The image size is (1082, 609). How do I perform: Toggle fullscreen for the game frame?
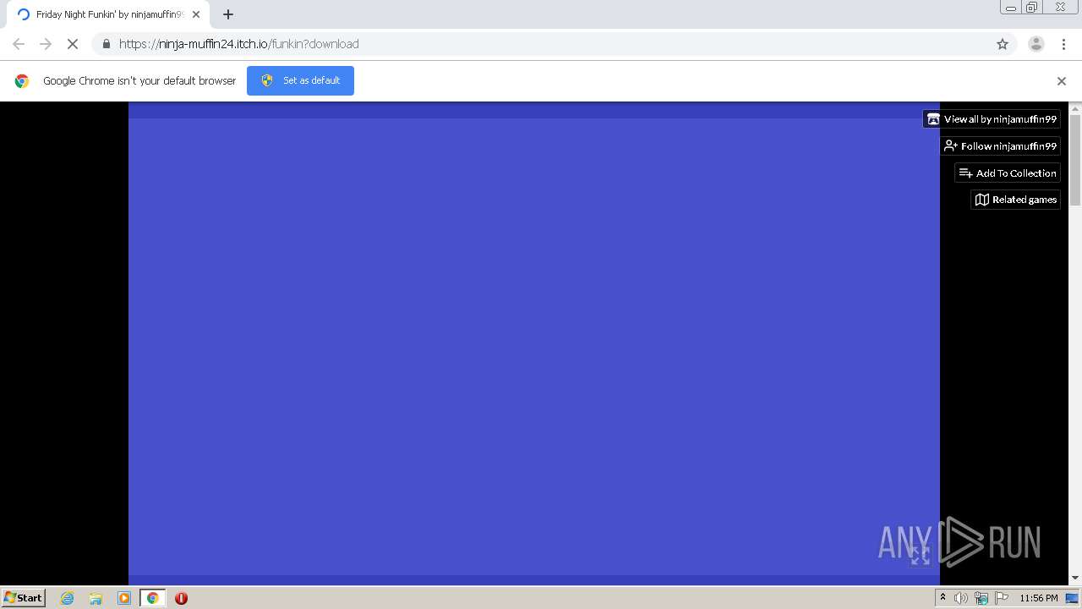coord(920,555)
